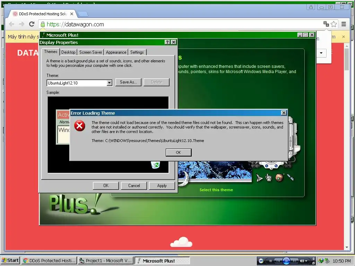Viewport: 355px width, 266px height.
Task: Click the Chrome user profile icon
Action: 311,7
